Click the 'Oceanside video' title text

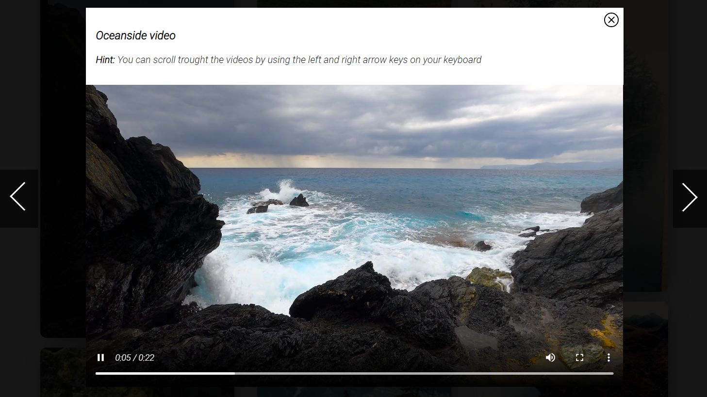pos(135,35)
